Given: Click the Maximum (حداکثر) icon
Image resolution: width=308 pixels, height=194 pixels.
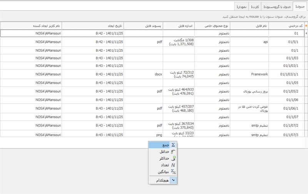Looking at the screenshot, I should click(x=173, y=158).
